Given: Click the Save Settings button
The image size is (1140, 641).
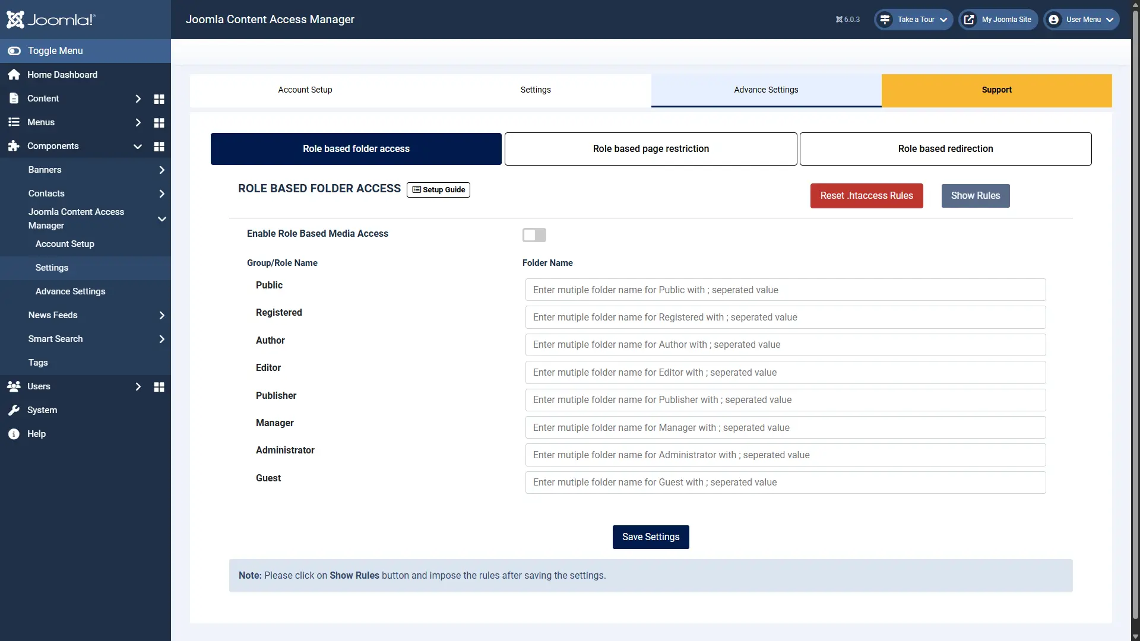Looking at the screenshot, I should (x=651, y=537).
